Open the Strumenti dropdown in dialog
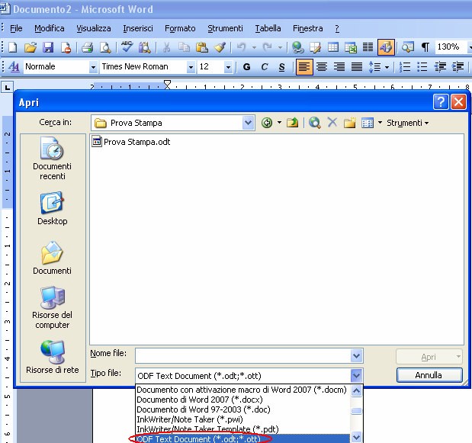 coord(407,123)
